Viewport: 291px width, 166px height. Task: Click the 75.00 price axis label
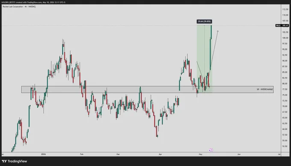(285, 95)
